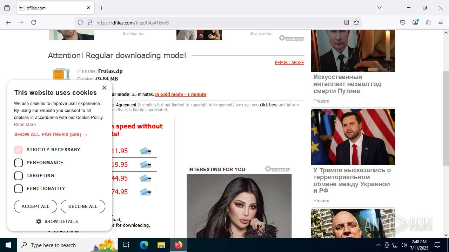Viewport: 449px width, 252px height.
Task: Open extensions puzzle icon
Action: [x=428, y=22]
